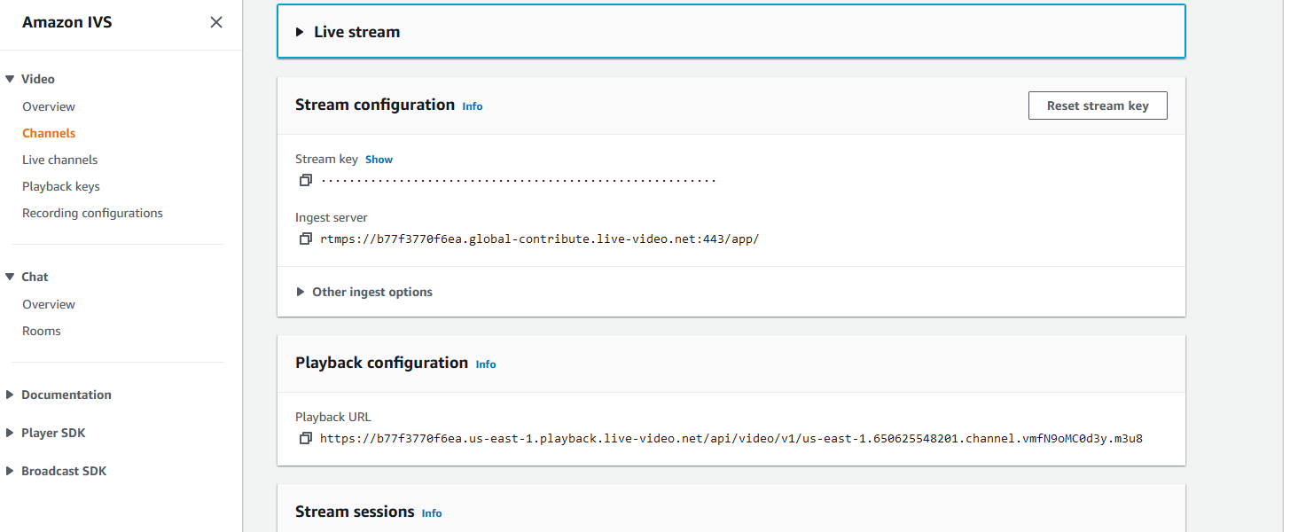The width and height of the screenshot is (1290, 532).
Task: Click the Reset stream key button
Action: coord(1098,106)
